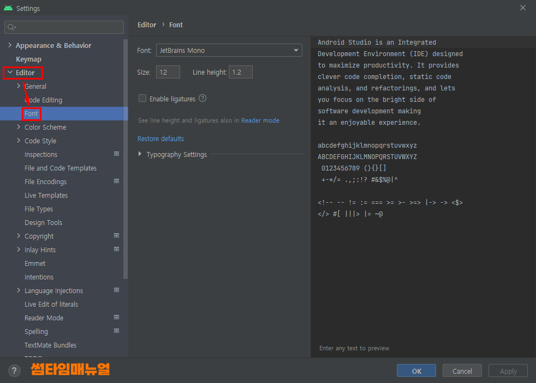Click the settings search field
536x383 pixels.
click(x=64, y=27)
